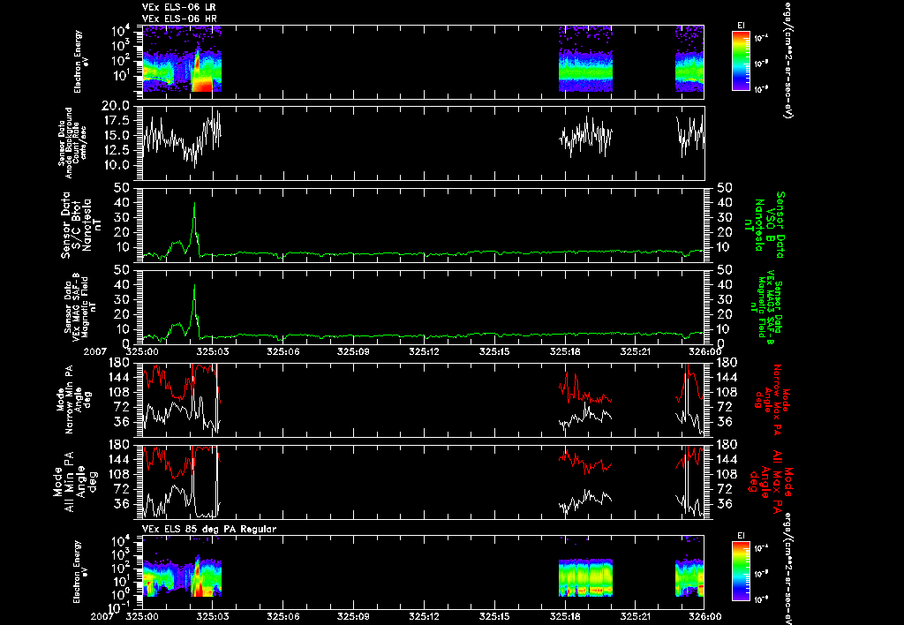Click the field peak in the VEx MAG SAF-B panel
Screen dimensions: 904x625
point(194,287)
